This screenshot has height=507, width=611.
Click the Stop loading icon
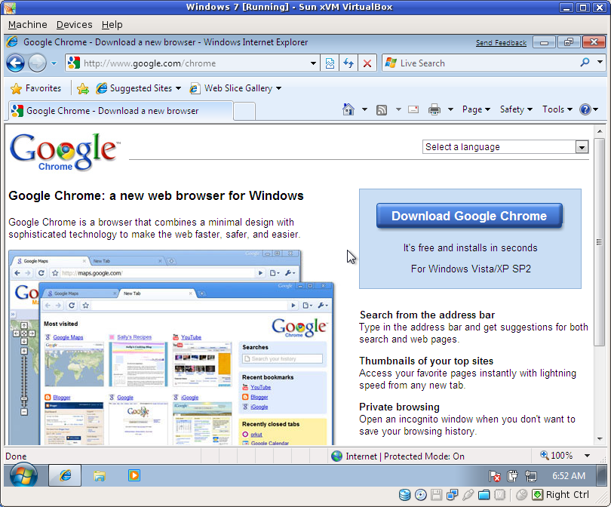click(x=367, y=63)
